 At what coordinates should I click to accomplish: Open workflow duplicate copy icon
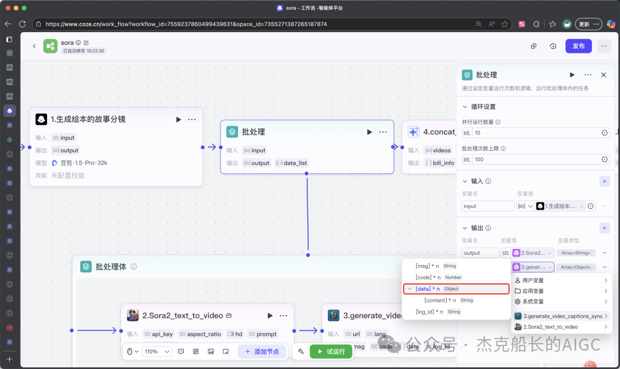533,46
